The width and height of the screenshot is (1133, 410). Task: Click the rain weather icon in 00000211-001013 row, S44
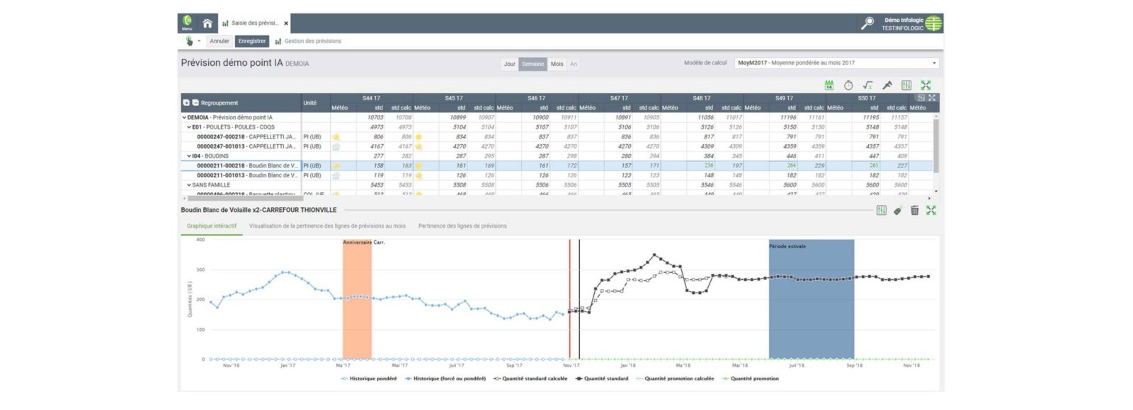[336, 175]
